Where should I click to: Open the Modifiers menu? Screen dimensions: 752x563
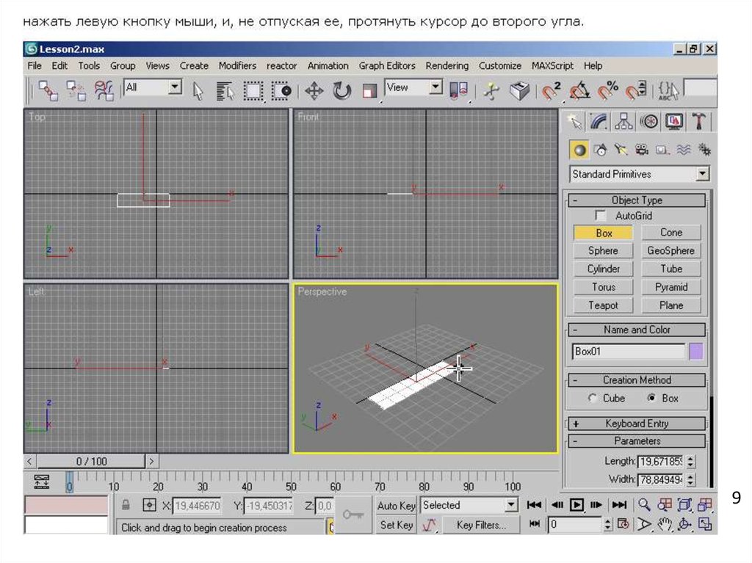pos(237,65)
